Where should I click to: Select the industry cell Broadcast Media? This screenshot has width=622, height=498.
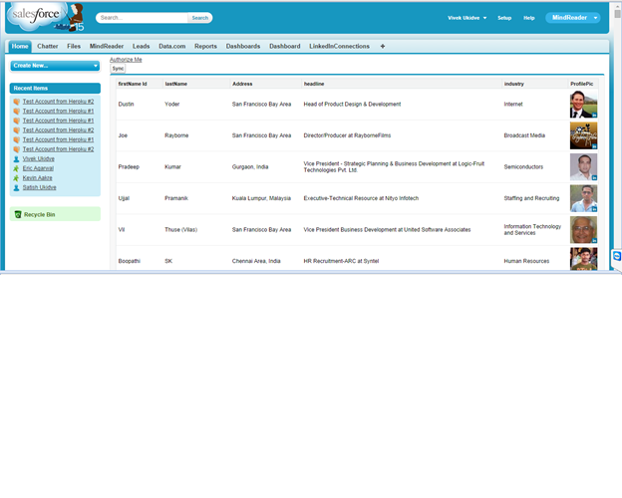click(x=524, y=135)
